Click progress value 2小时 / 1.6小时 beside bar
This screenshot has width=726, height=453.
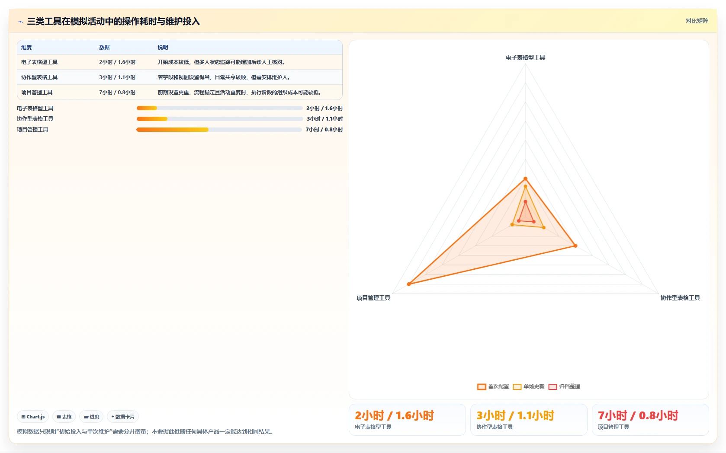pyautogui.click(x=324, y=108)
